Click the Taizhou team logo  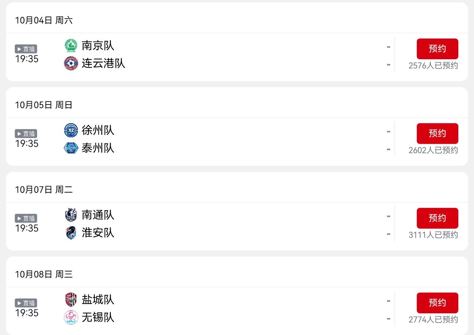71,148
